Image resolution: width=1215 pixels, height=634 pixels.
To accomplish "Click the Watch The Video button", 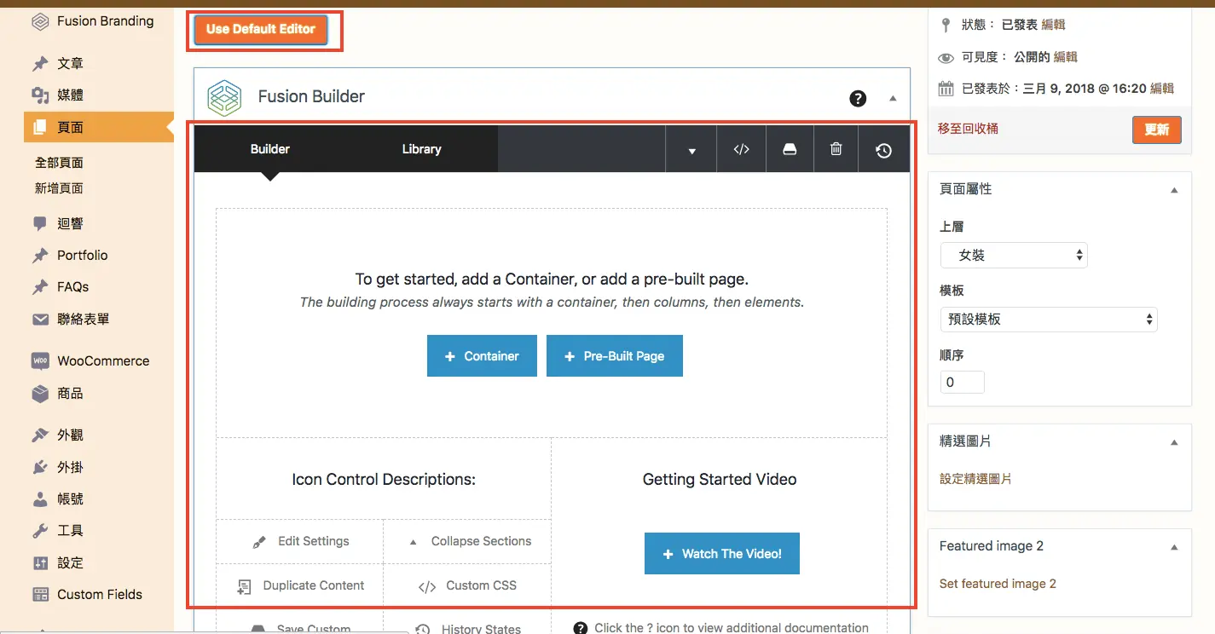I will (x=722, y=554).
